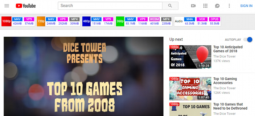Click the search magnifier button

click(x=170, y=6)
